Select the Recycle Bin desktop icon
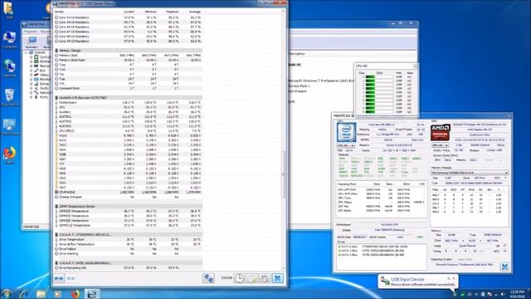Image resolution: width=531 pixels, height=299 pixels. [9, 97]
